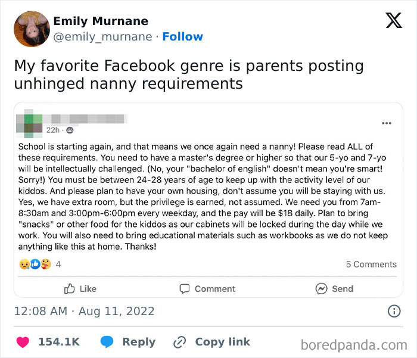The width and height of the screenshot is (417, 358).
Task: Open the @emily_murnane handle link
Action: pos(102,37)
